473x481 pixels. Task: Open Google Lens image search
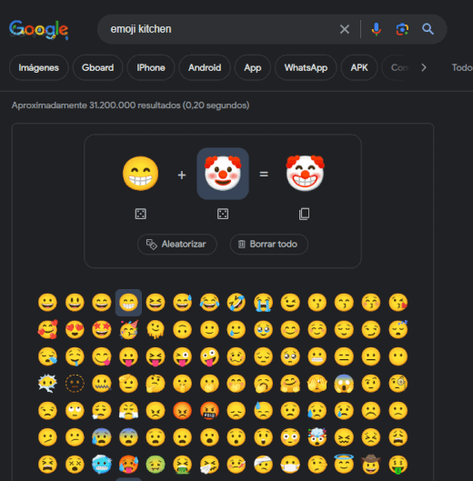click(x=402, y=29)
